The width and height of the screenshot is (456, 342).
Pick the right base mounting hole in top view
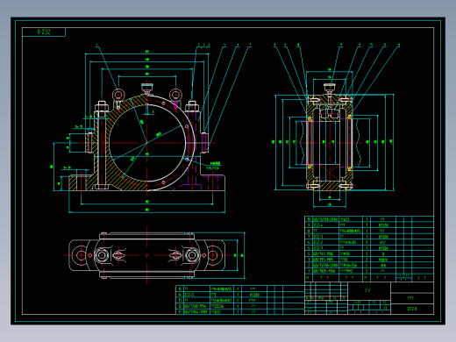(214, 255)
